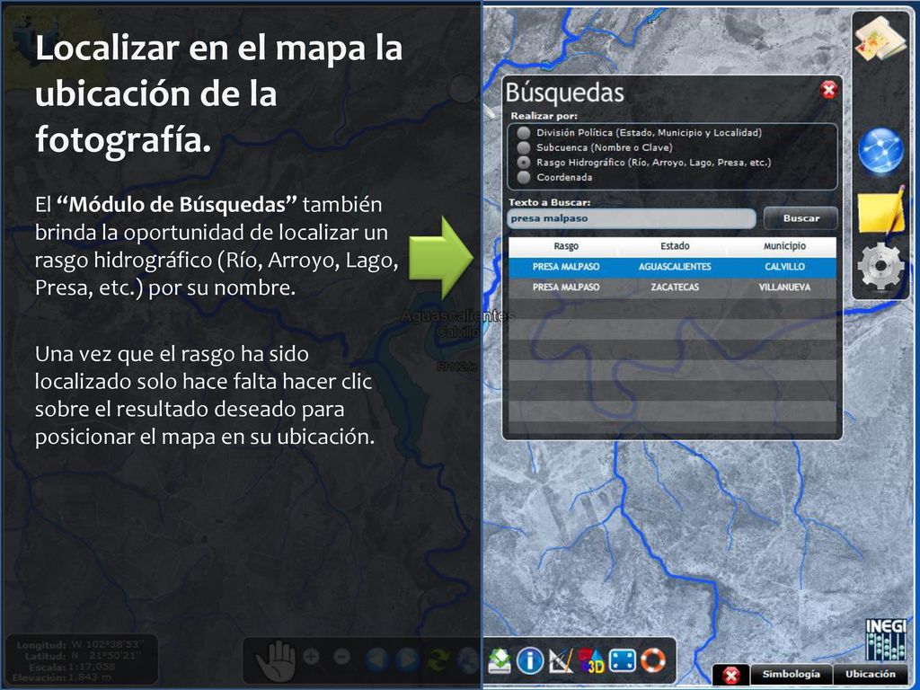Switch to the 3D view tool
The image size is (920, 690).
pyautogui.click(x=591, y=660)
